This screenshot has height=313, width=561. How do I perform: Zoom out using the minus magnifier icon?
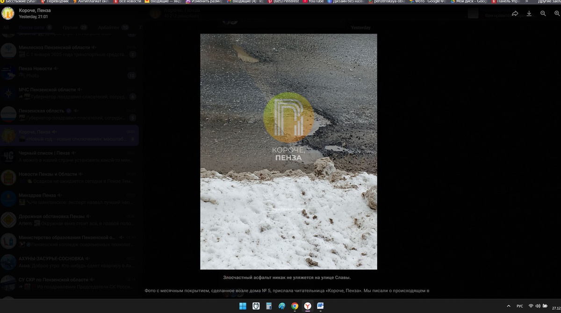543,14
